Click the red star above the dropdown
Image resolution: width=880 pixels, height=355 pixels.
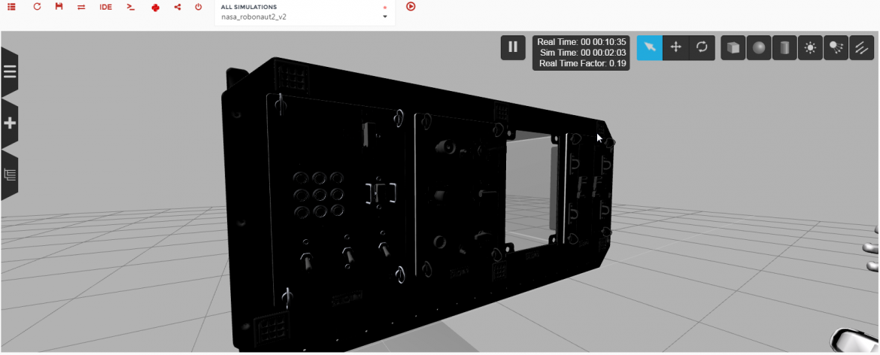pyautogui.click(x=385, y=8)
